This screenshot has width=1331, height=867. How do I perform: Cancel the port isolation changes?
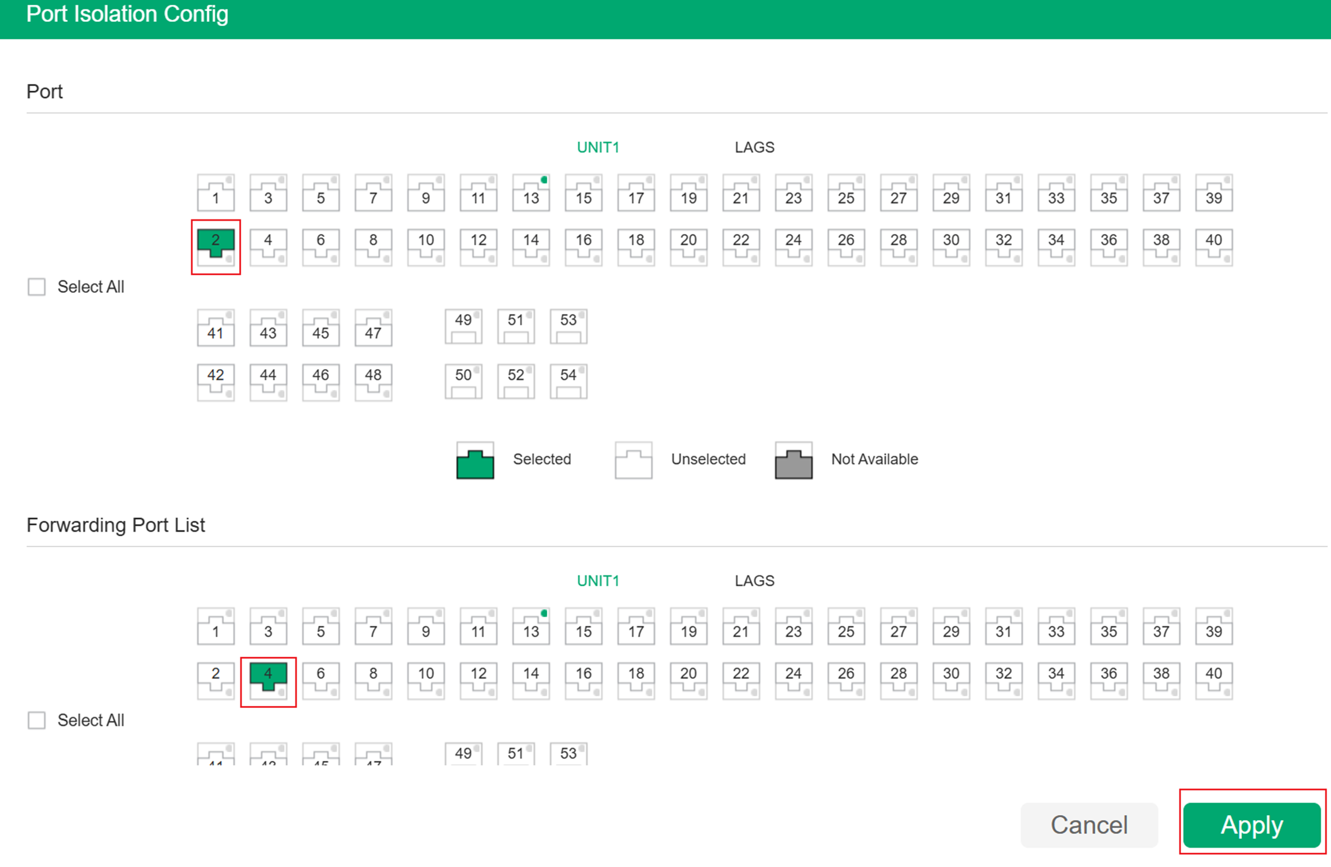[x=1089, y=825]
